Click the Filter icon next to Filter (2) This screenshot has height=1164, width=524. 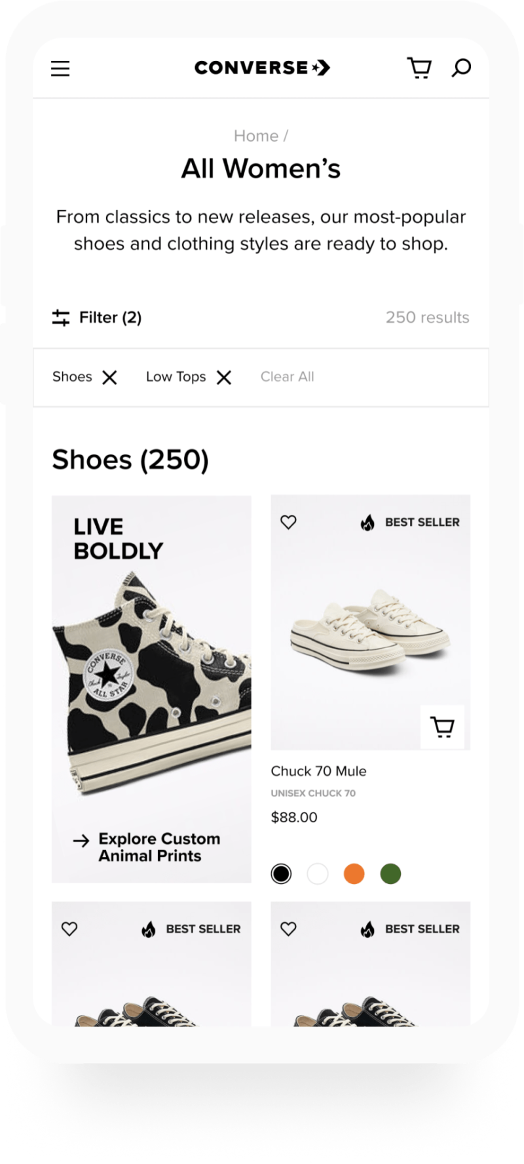(60, 317)
